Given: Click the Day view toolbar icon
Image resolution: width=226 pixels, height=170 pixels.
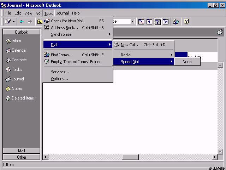Looking at the screenshot, I should (x=149, y=22).
